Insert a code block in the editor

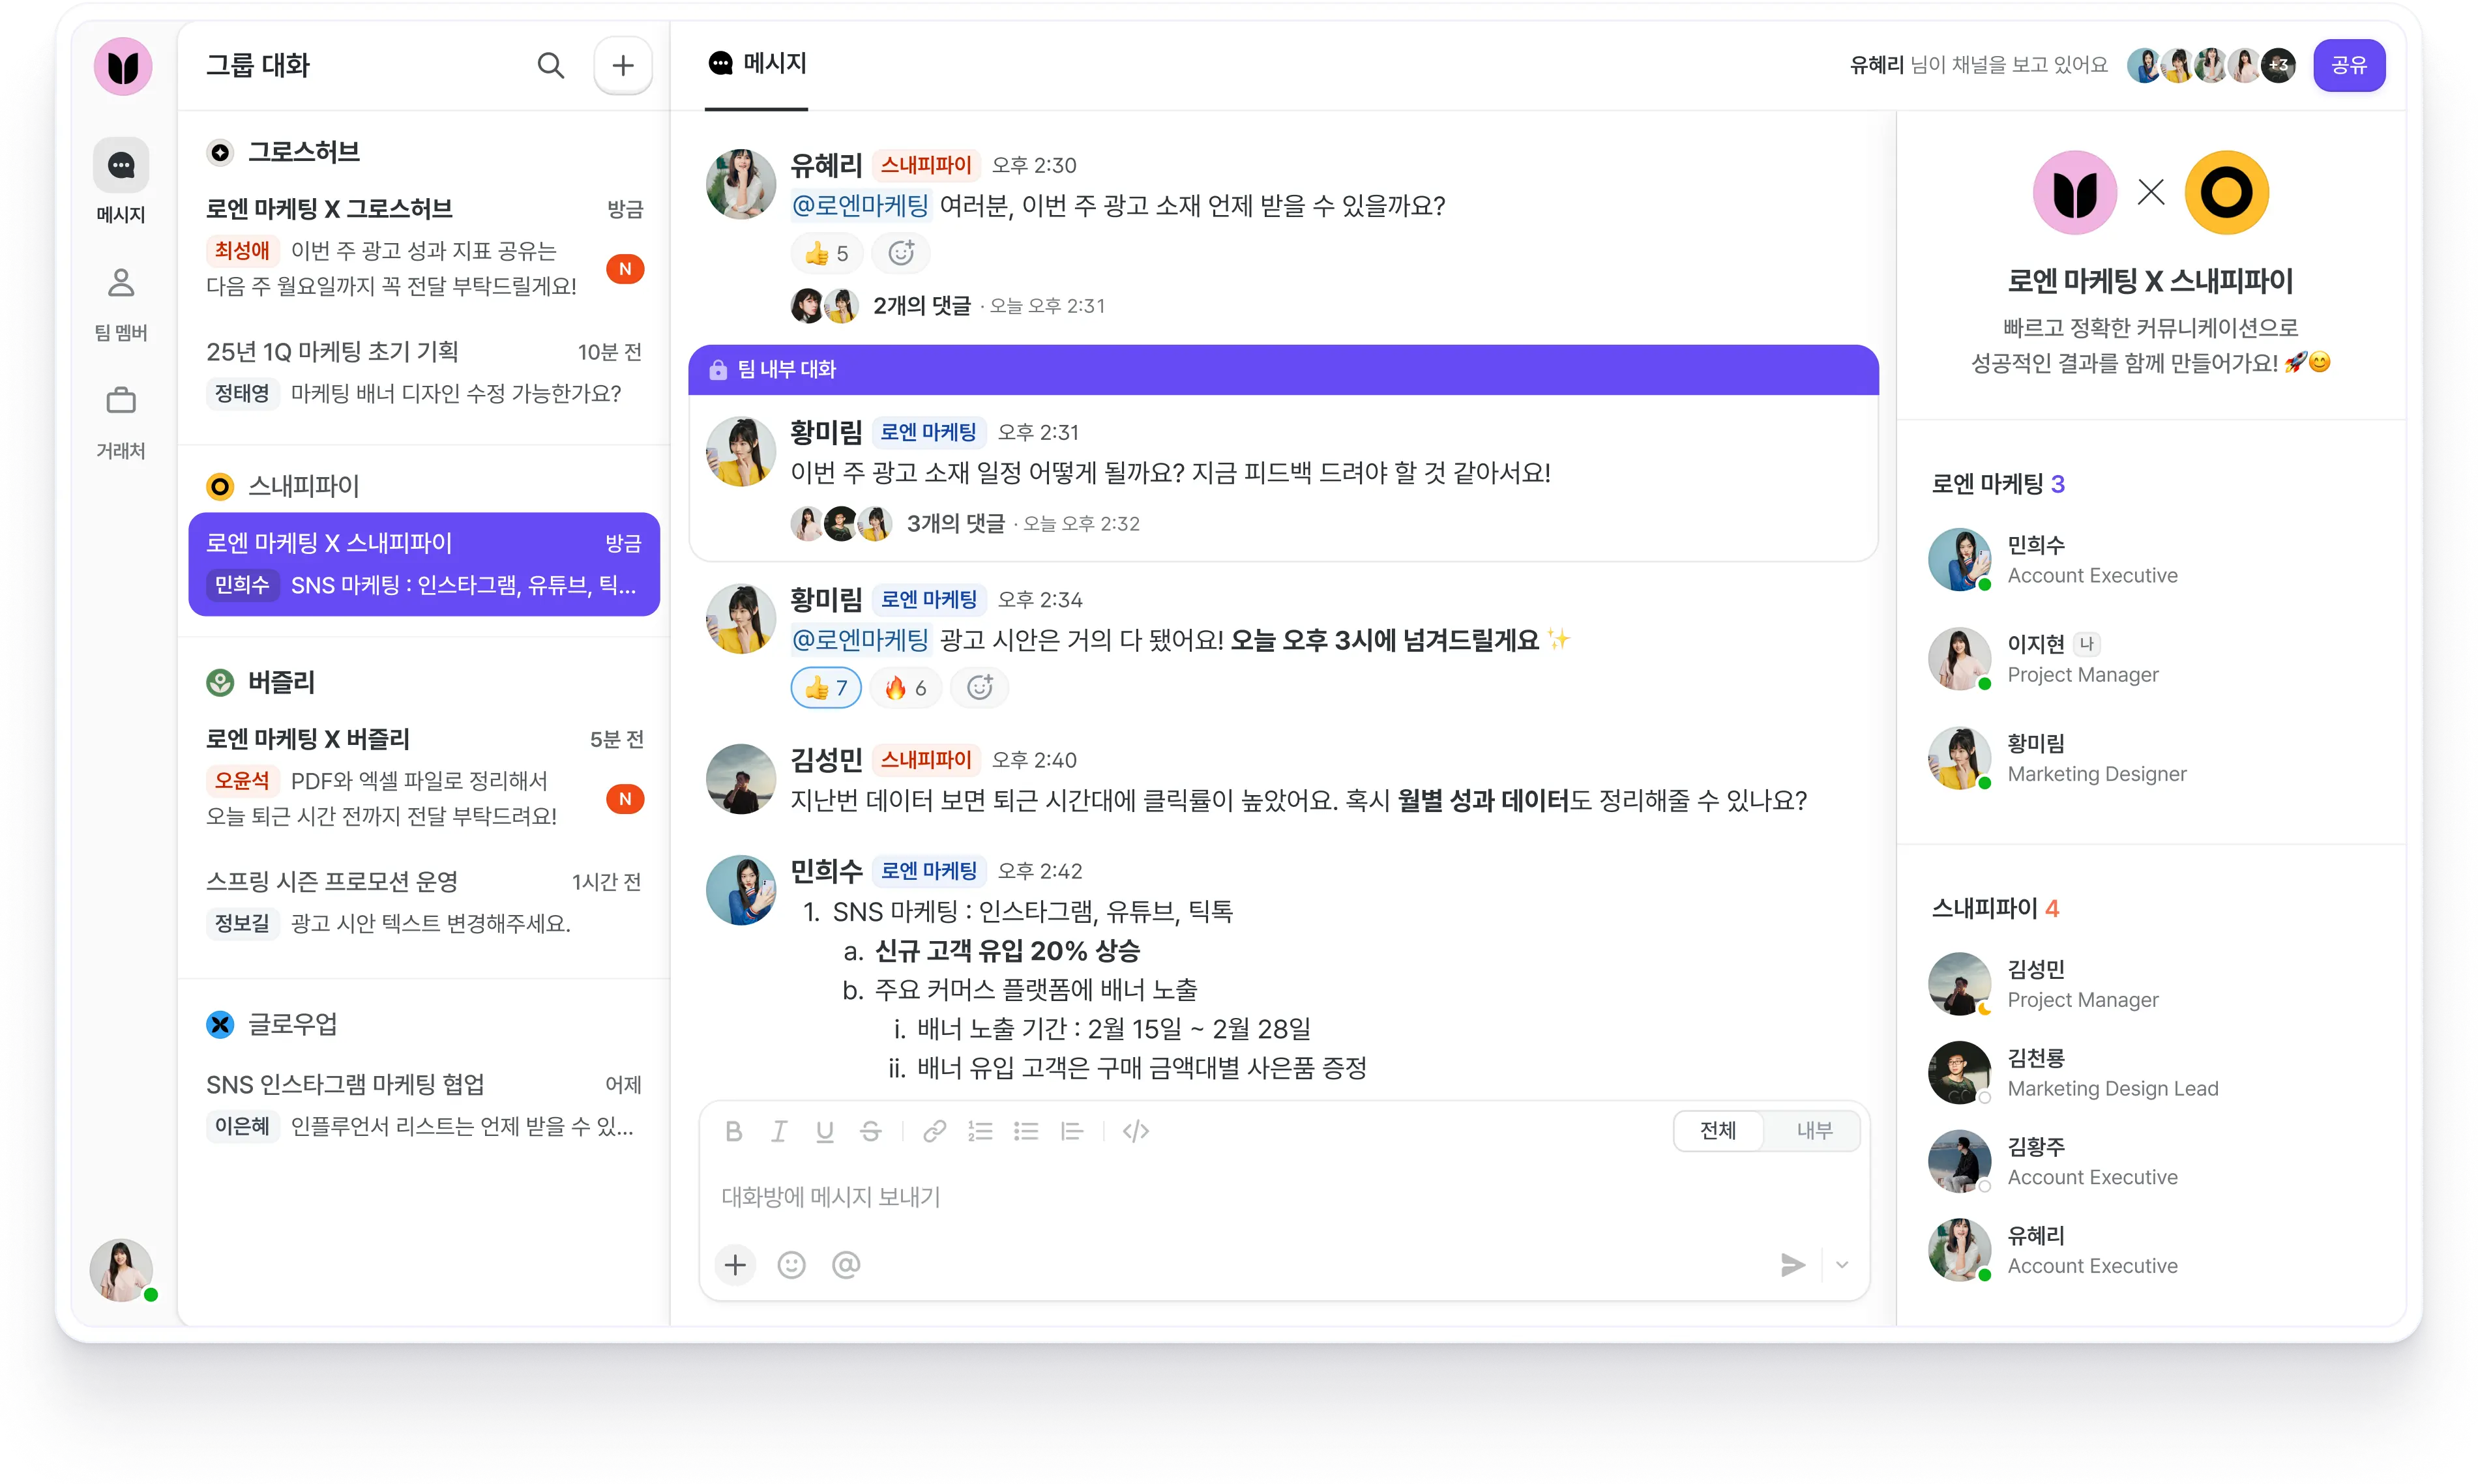click(1136, 1131)
